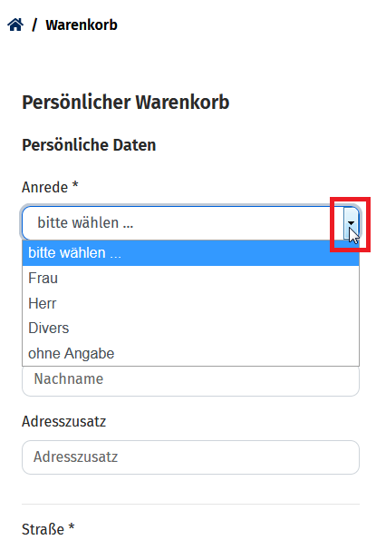Click the required asterisk beside Anrede
Screen dimensions: 386x540
(75, 185)
